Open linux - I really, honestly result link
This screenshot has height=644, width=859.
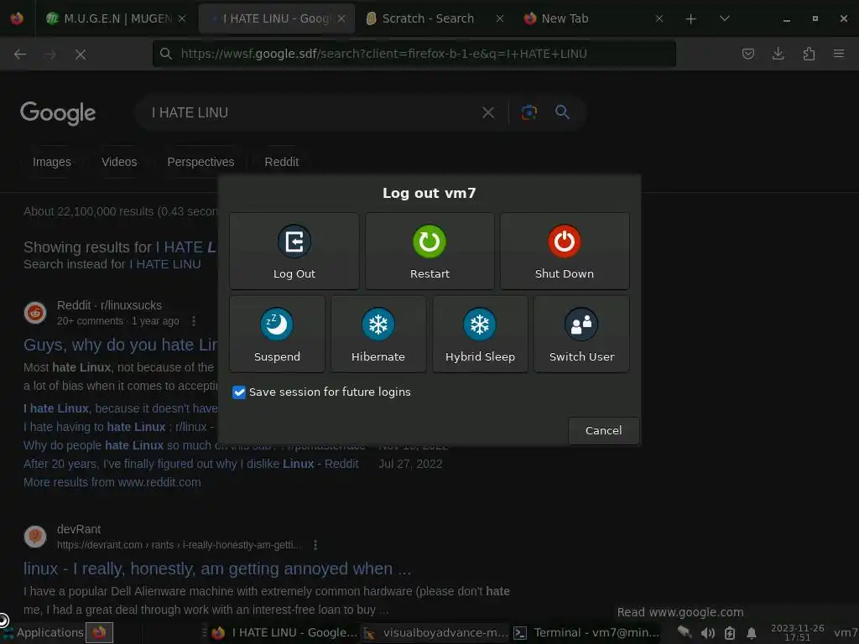217,569
